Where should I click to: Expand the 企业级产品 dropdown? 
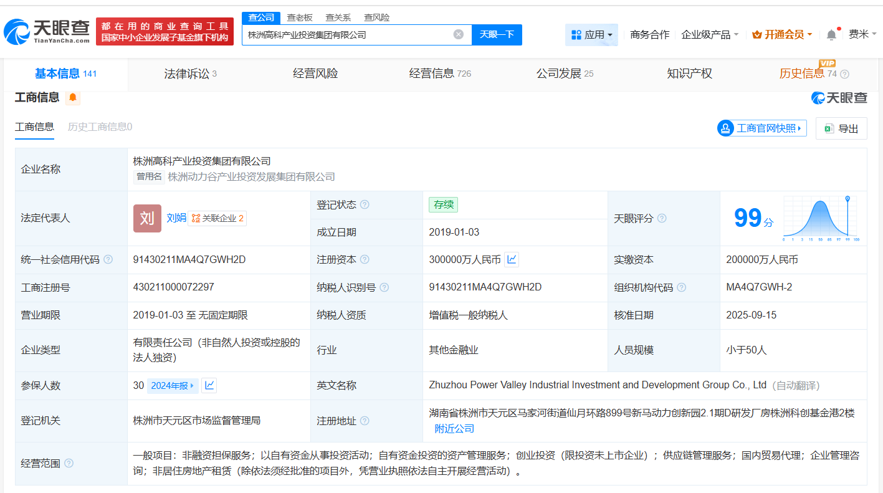tap(710, 35)
